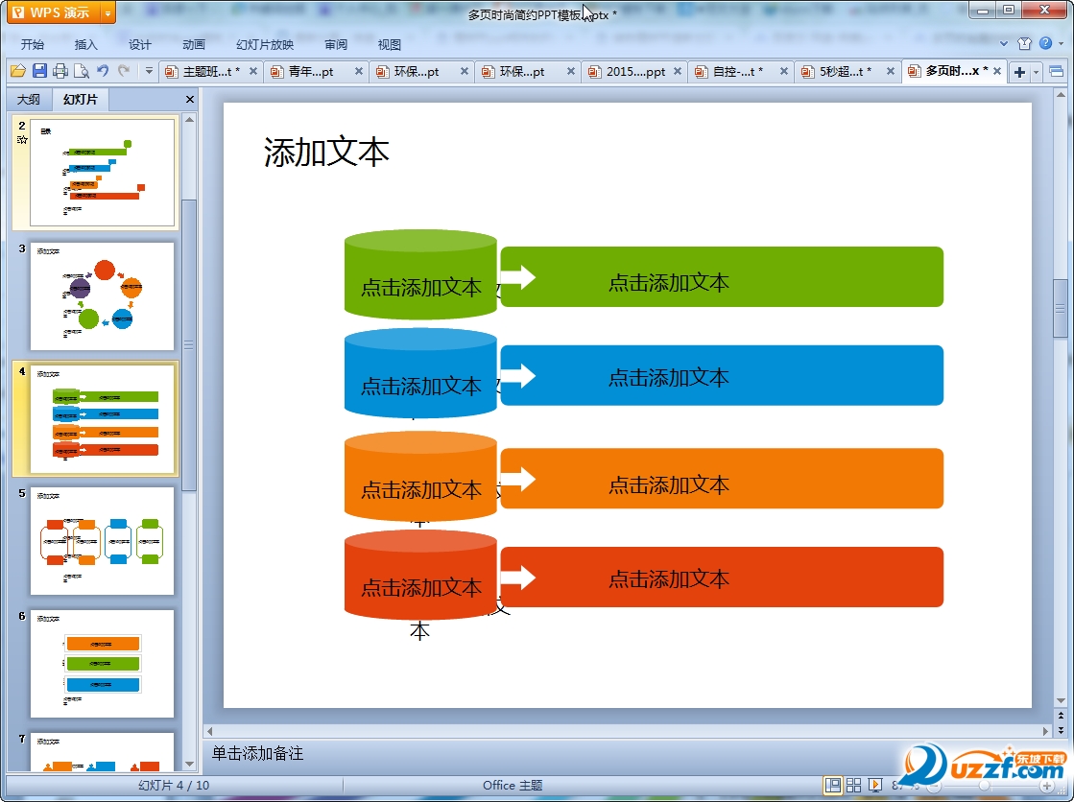Go to previous slide double-arrow button
The height and width of the screenshot is (802, 1074).
(1061, 716)
